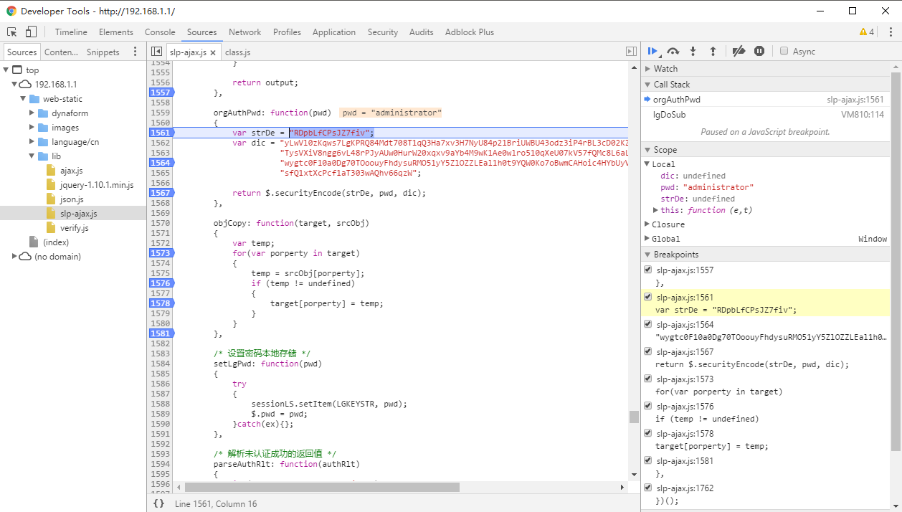The image size is (902, 512).
Task: Open the class.js file tab
Action: tap(237, 52)
